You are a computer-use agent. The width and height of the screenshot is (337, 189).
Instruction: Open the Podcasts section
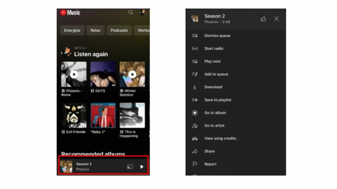[119, 30]
